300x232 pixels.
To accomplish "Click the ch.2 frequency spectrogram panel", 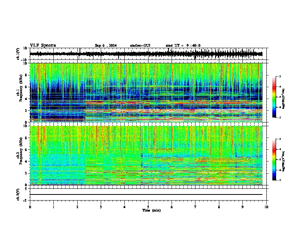I will 146,155.
